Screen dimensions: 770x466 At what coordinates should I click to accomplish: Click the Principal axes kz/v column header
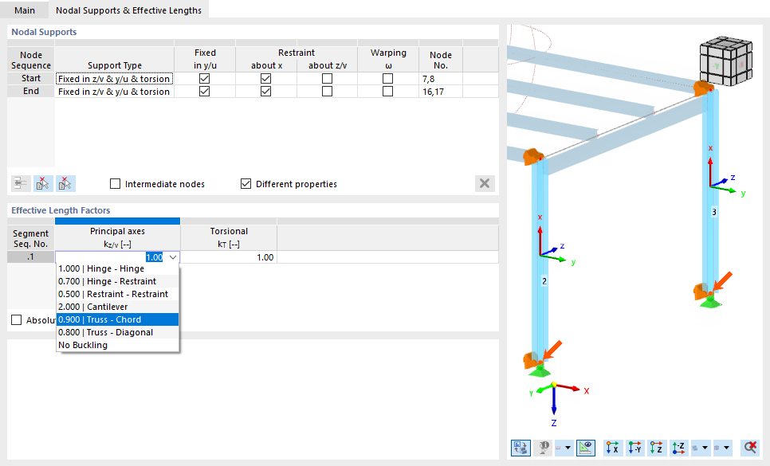[x=117, y=237]
